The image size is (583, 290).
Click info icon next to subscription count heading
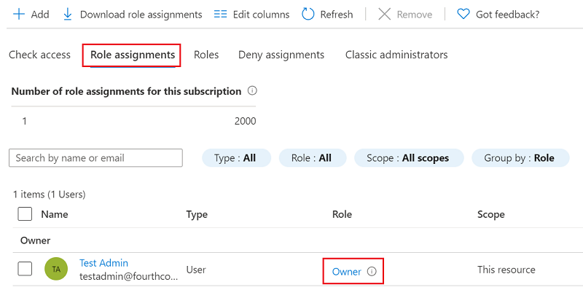(x=252, y=91)
